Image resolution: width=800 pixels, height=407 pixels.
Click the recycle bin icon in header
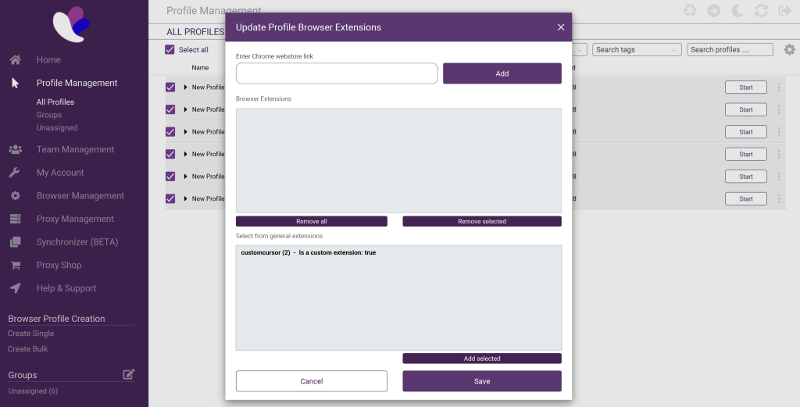(690, 11)
